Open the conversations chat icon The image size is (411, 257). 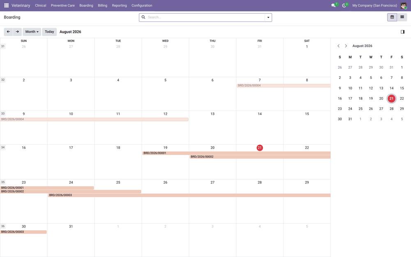333,5
